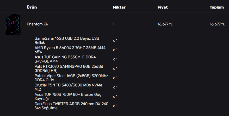Open the Phantom 7A product link

[37, 24]
